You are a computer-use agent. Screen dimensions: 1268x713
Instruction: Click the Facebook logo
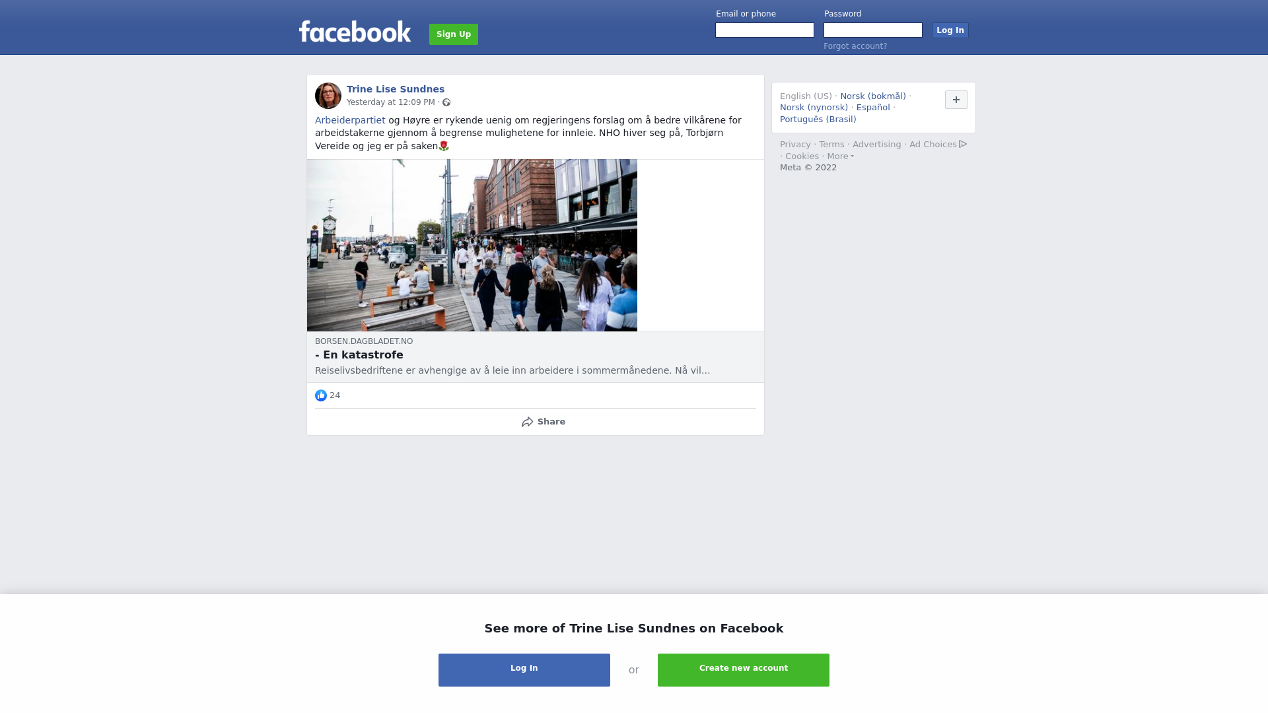pos(355,32)
